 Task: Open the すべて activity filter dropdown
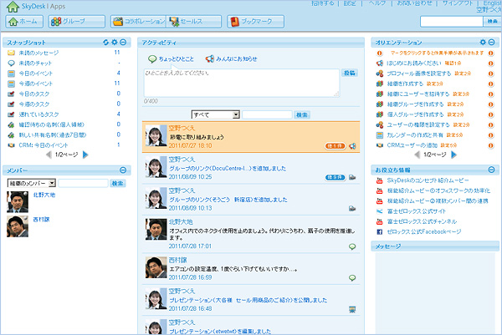(x=215, y=114)
